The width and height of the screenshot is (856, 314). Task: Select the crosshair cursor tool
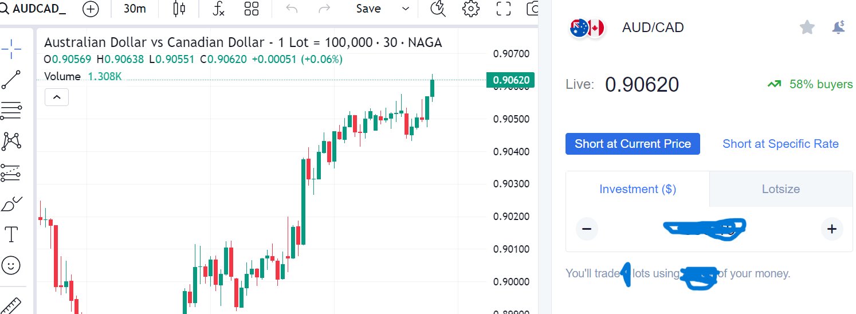(11, 50)
